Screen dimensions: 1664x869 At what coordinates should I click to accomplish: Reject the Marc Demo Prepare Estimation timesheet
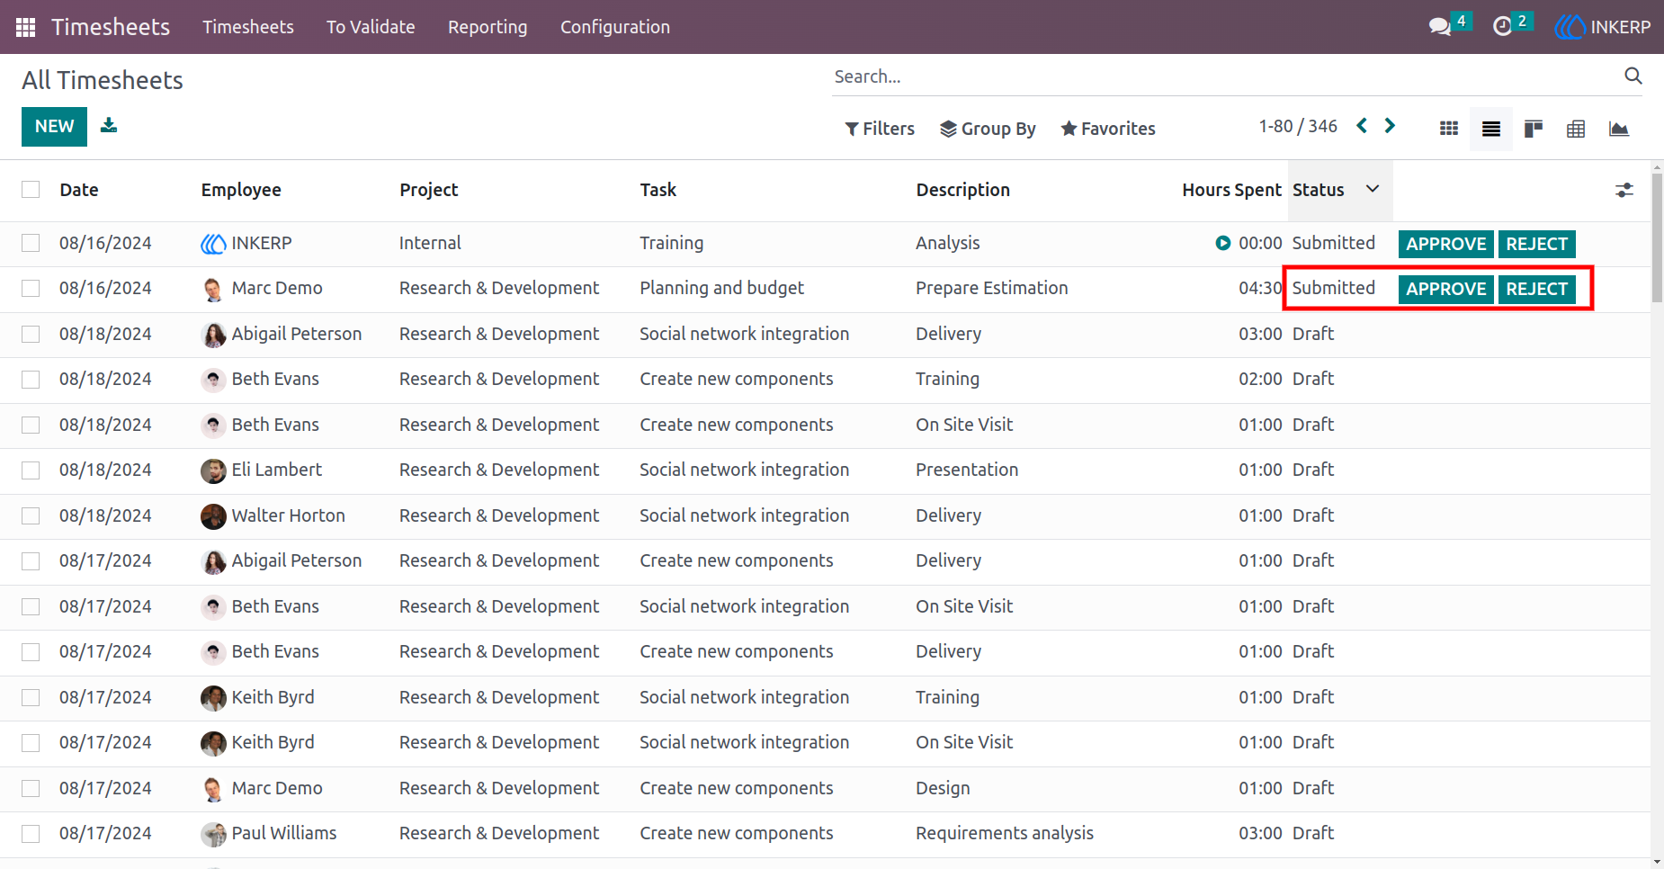coord(1537,289)
